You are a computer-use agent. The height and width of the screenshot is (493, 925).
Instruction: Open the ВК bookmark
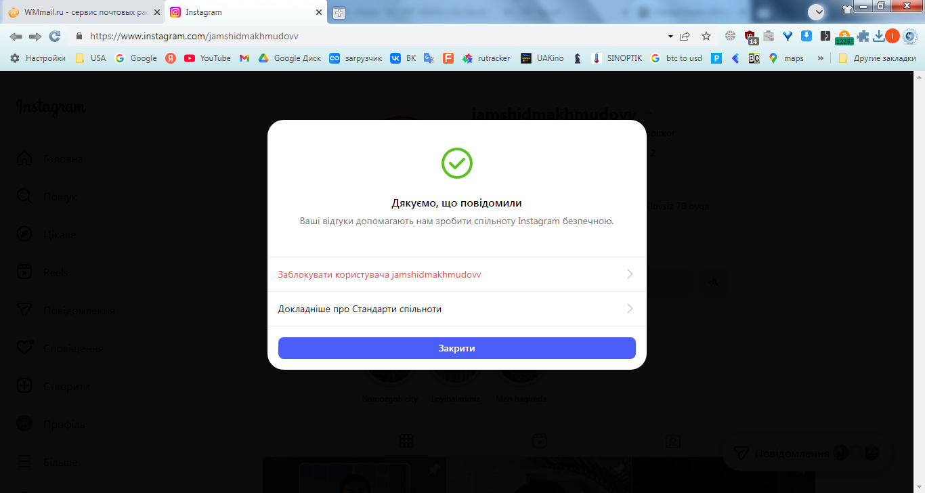click(404, 58)
